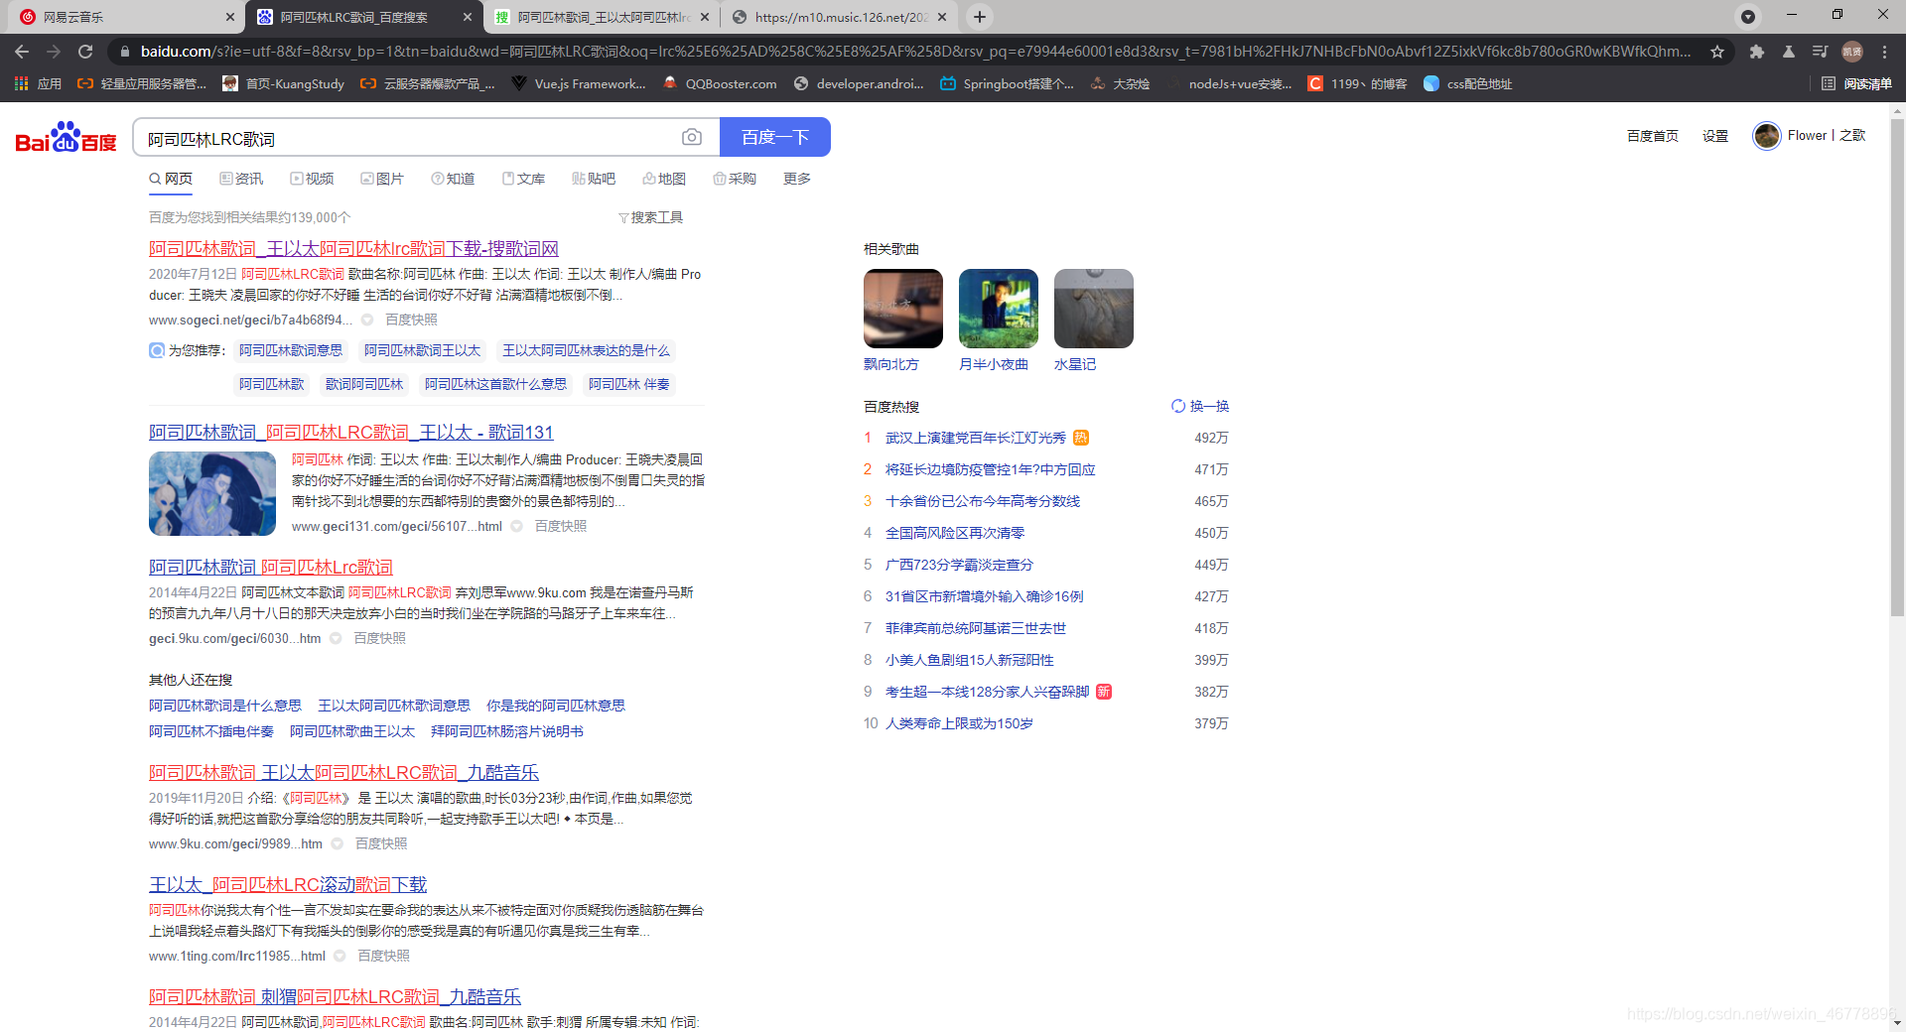
Task: Open the 1199丶的博客 bookmark
Action: tap(1358, 84)
